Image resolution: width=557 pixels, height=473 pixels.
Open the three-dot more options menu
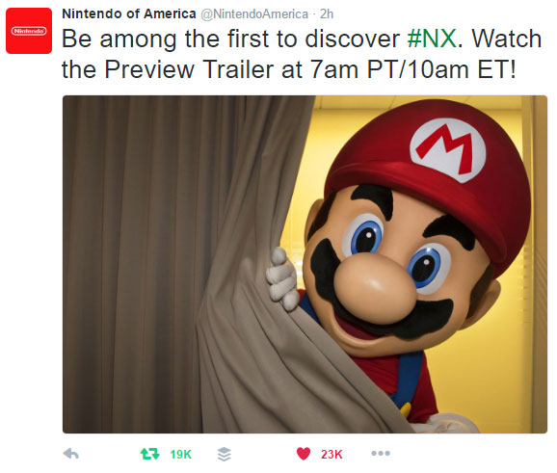pos(381,453)
